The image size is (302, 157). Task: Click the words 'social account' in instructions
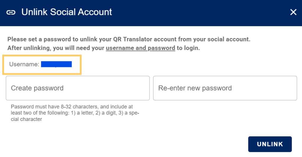point(232,39)
